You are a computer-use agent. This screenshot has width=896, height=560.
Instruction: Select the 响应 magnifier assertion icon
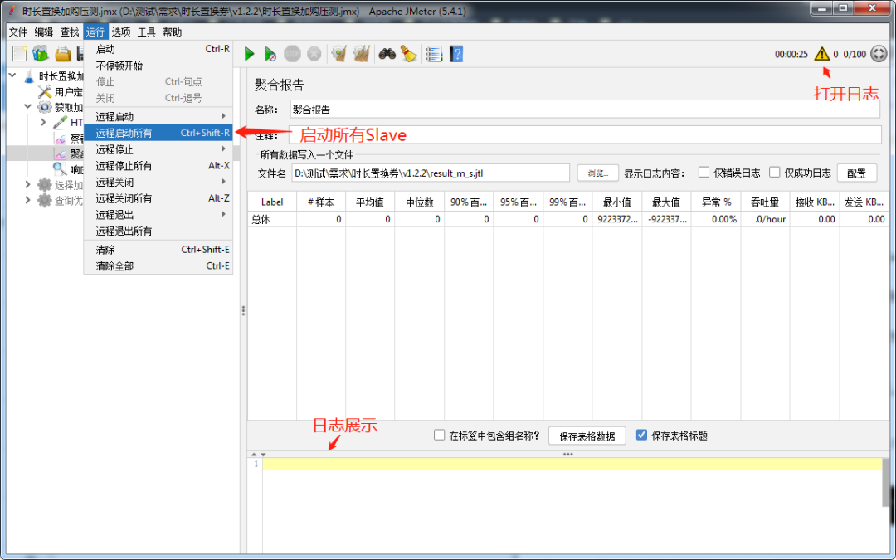tap(60, 168)
